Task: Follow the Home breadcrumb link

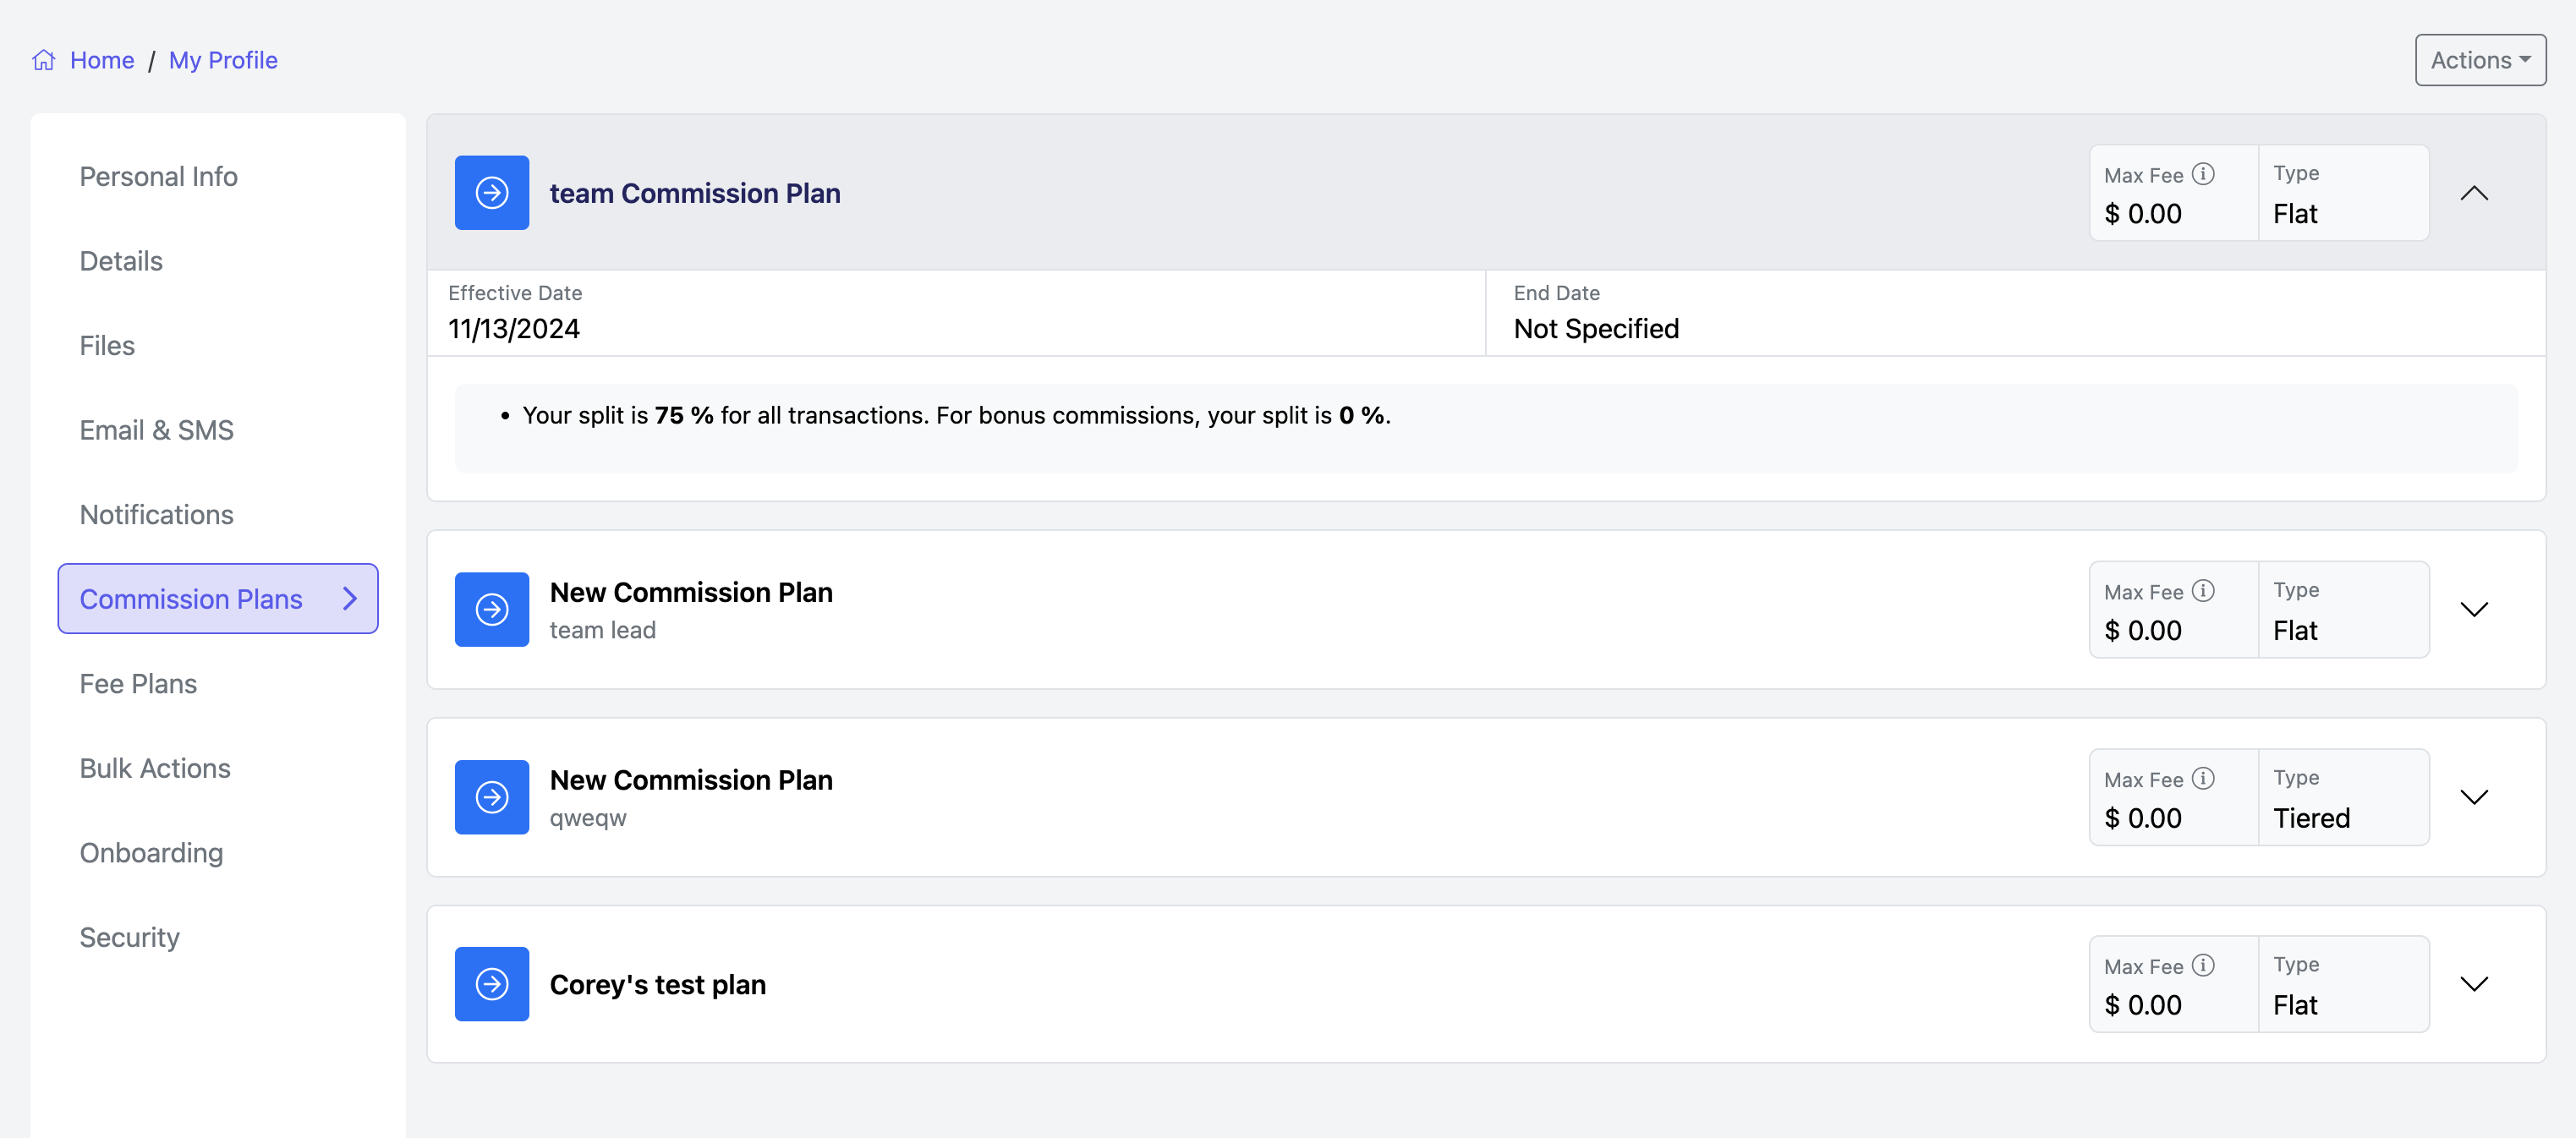Action: [x=102, y=60]
